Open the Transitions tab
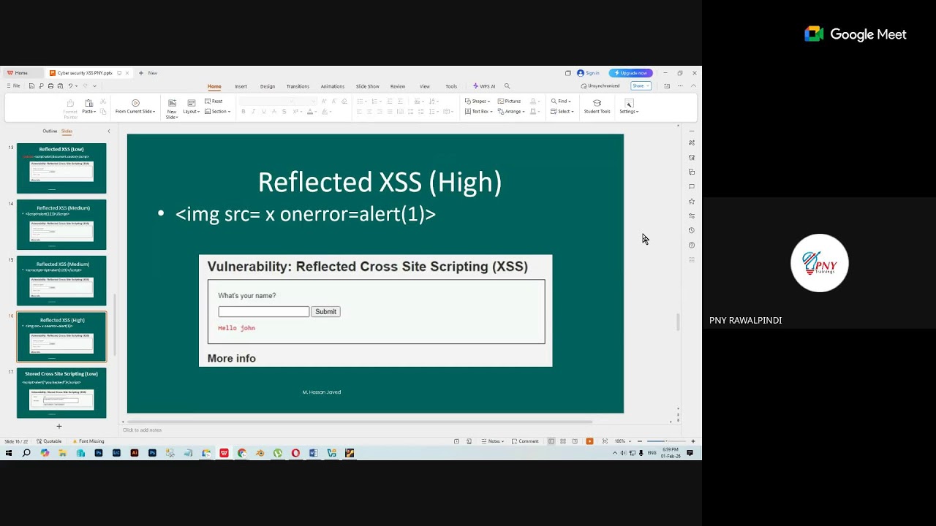The image size is (936, 526). click(x=298, y=86)
